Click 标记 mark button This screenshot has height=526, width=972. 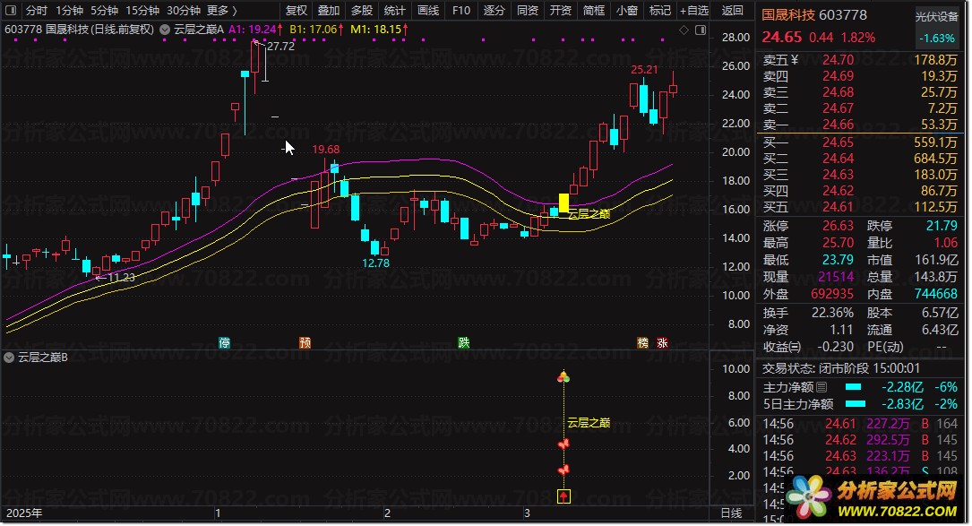pos(659,11)
